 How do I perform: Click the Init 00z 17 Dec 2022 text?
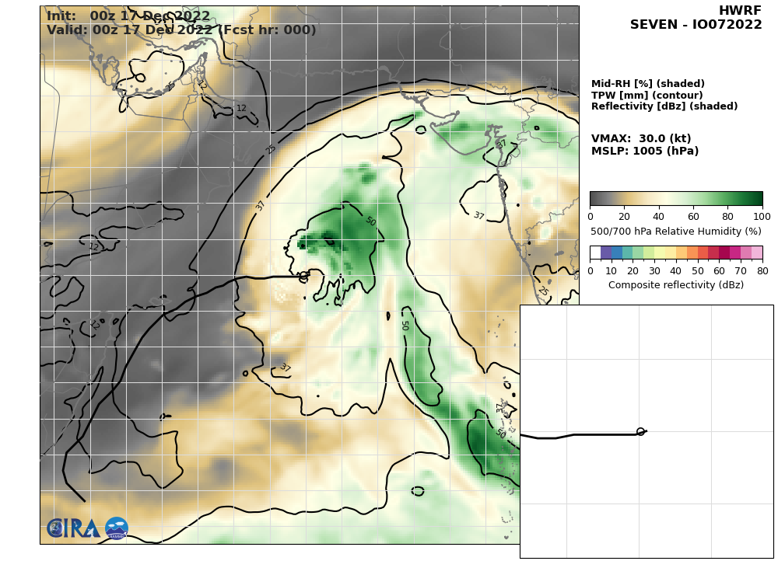(128, 16)
